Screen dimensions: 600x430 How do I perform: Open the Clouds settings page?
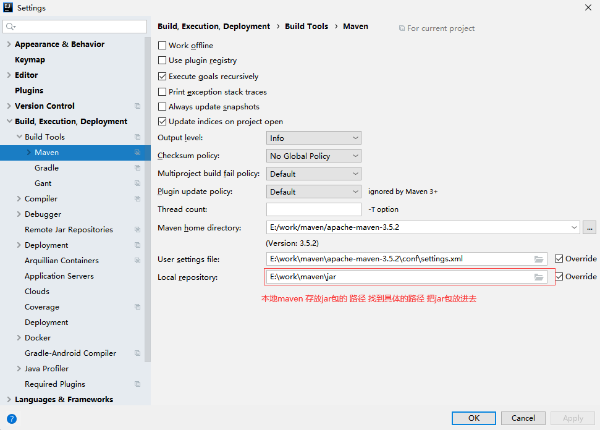pyautogui.click(x=37, y=292)
